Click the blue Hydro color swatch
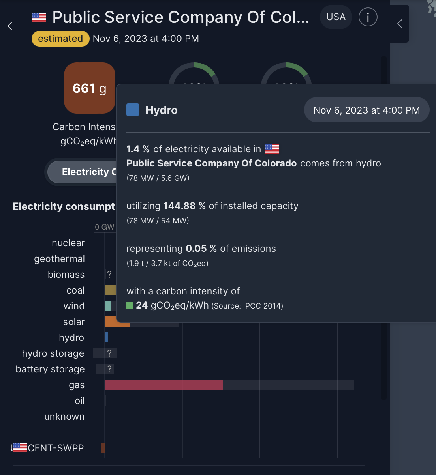This screenshot has width=436, height=475. [x=133, y=110]
